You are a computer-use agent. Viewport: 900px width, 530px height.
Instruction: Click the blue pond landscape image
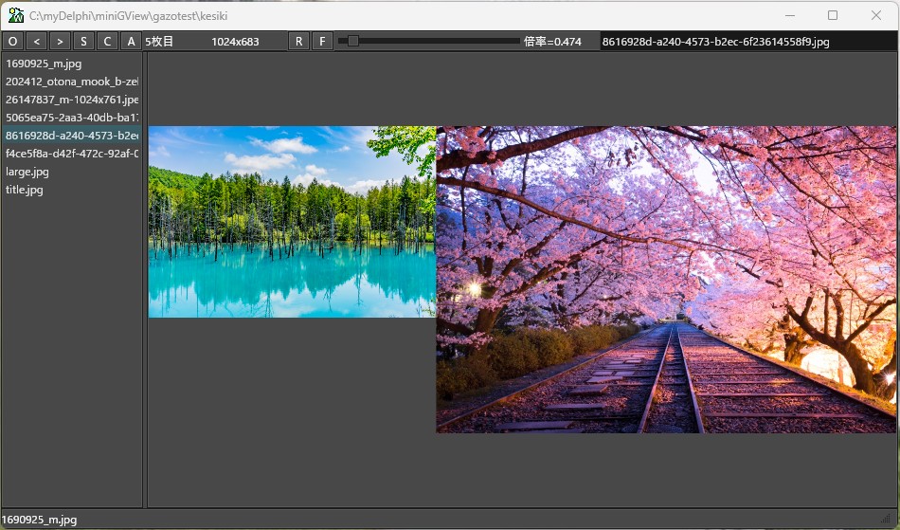click(292, 222)
